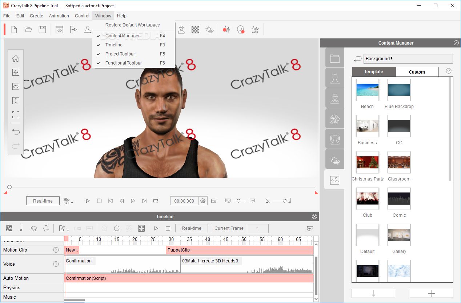Open the Edit menu

click(x=20, y=16)
